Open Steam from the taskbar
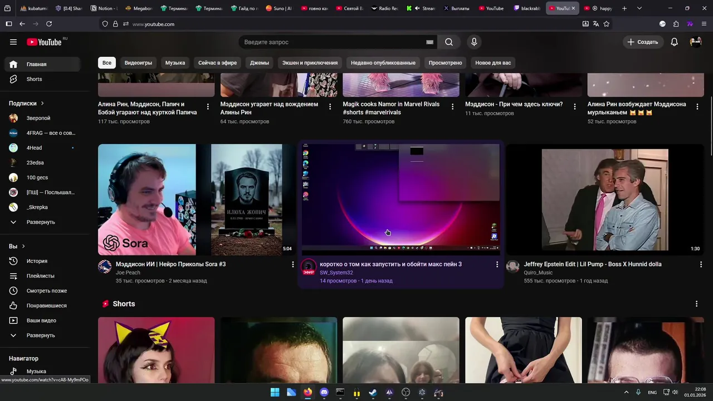Screen dimensions: 713x401 pyautogui.click(x=373, y=393)
